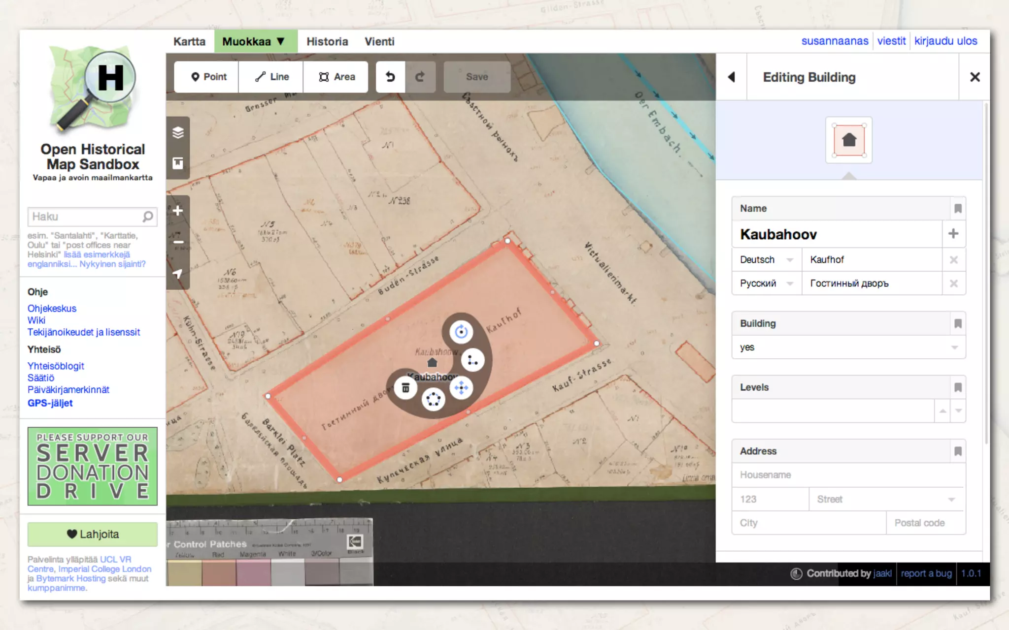
Task: Open the Русский language dropdown
Action: (767, 283)
